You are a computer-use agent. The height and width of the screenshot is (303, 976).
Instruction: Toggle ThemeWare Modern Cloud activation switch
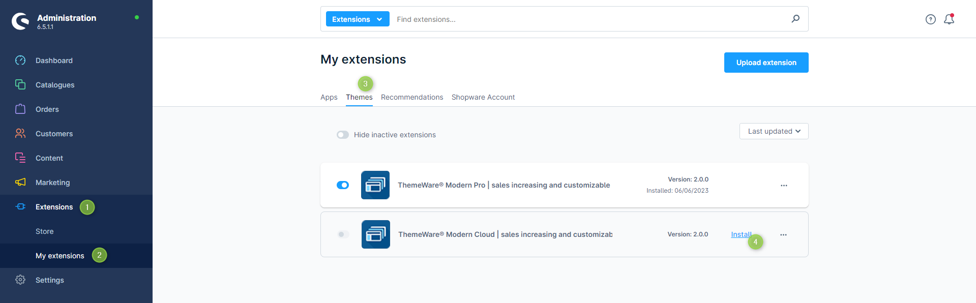[x=343, y=234]
